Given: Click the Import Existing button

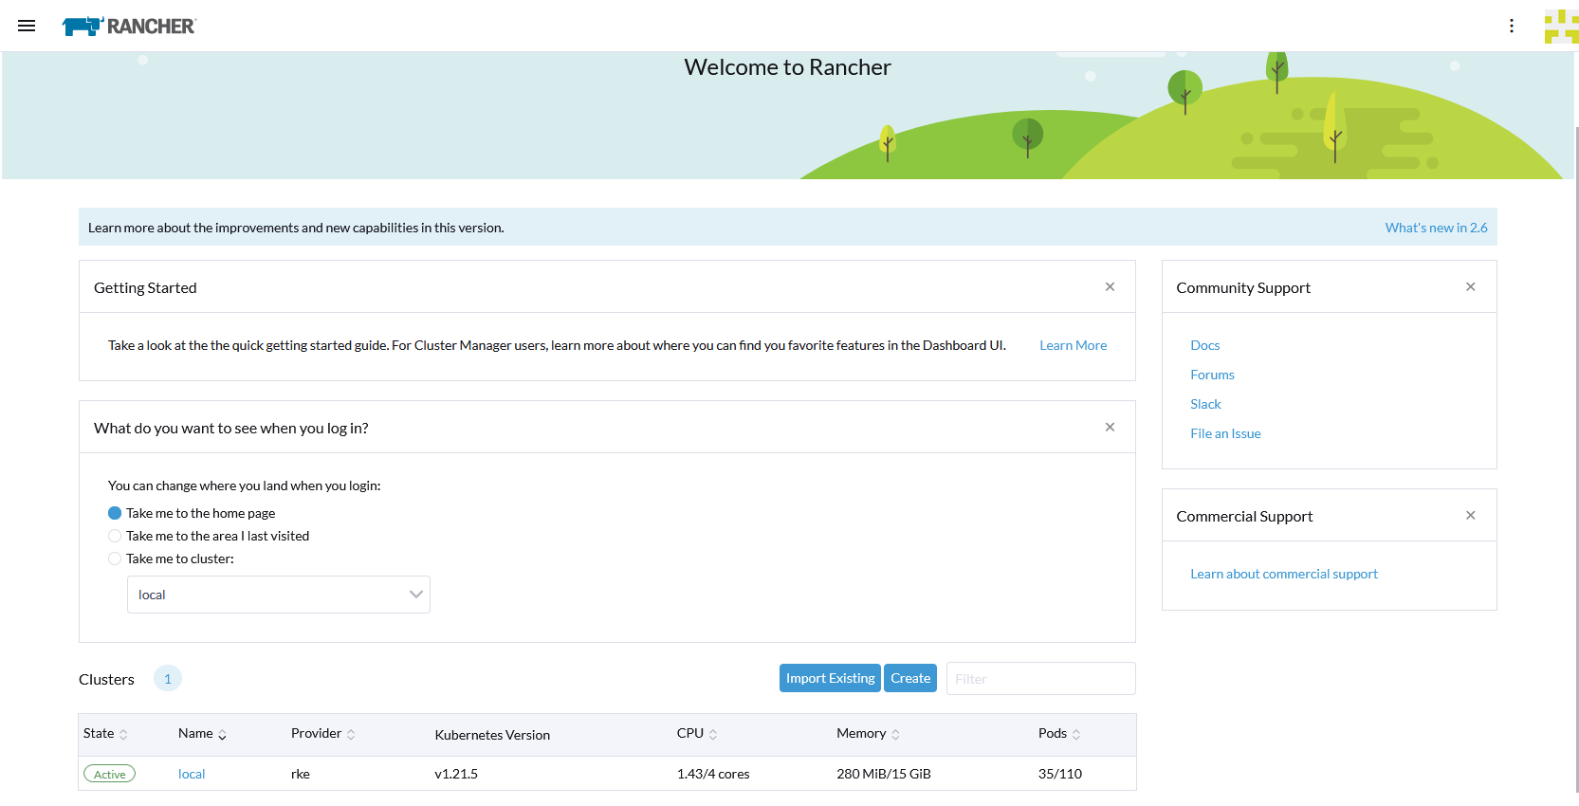Looking at the screenshot, I should pos(830,678).
